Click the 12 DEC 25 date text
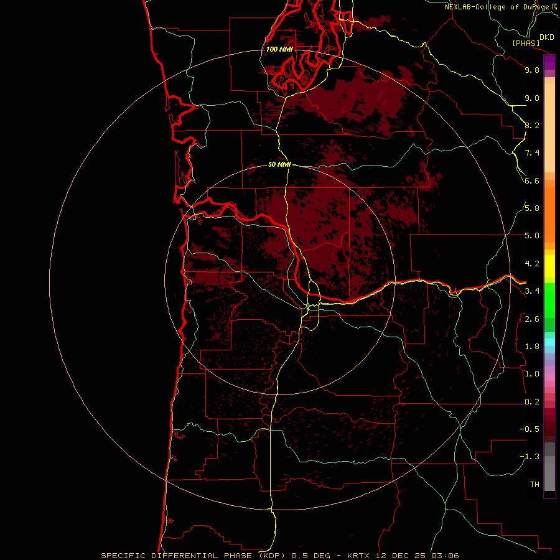 pyautogui.click(x=400, y=556)
